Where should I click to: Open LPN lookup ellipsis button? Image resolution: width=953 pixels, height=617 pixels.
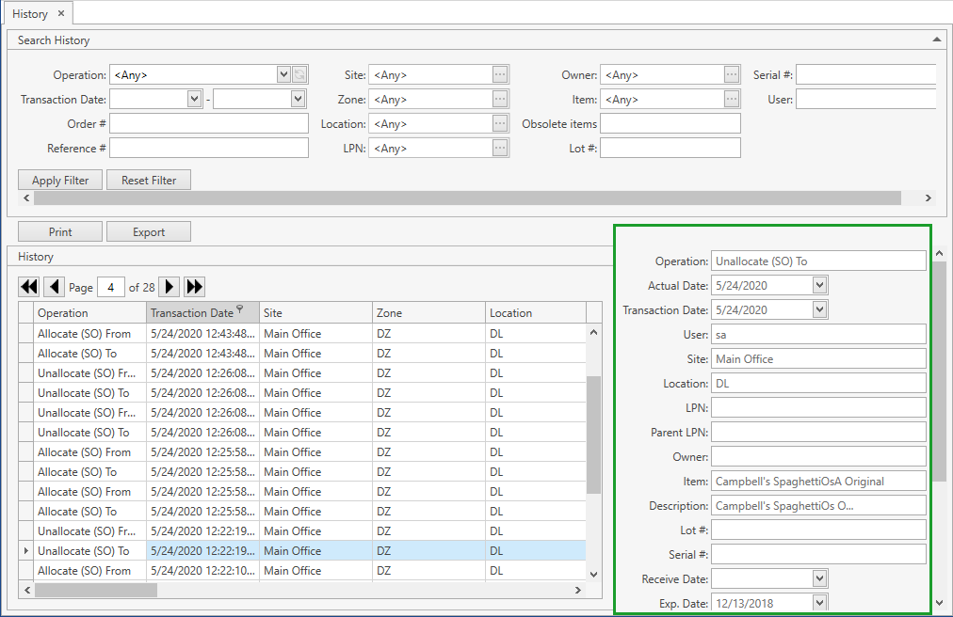click(500, 148)
